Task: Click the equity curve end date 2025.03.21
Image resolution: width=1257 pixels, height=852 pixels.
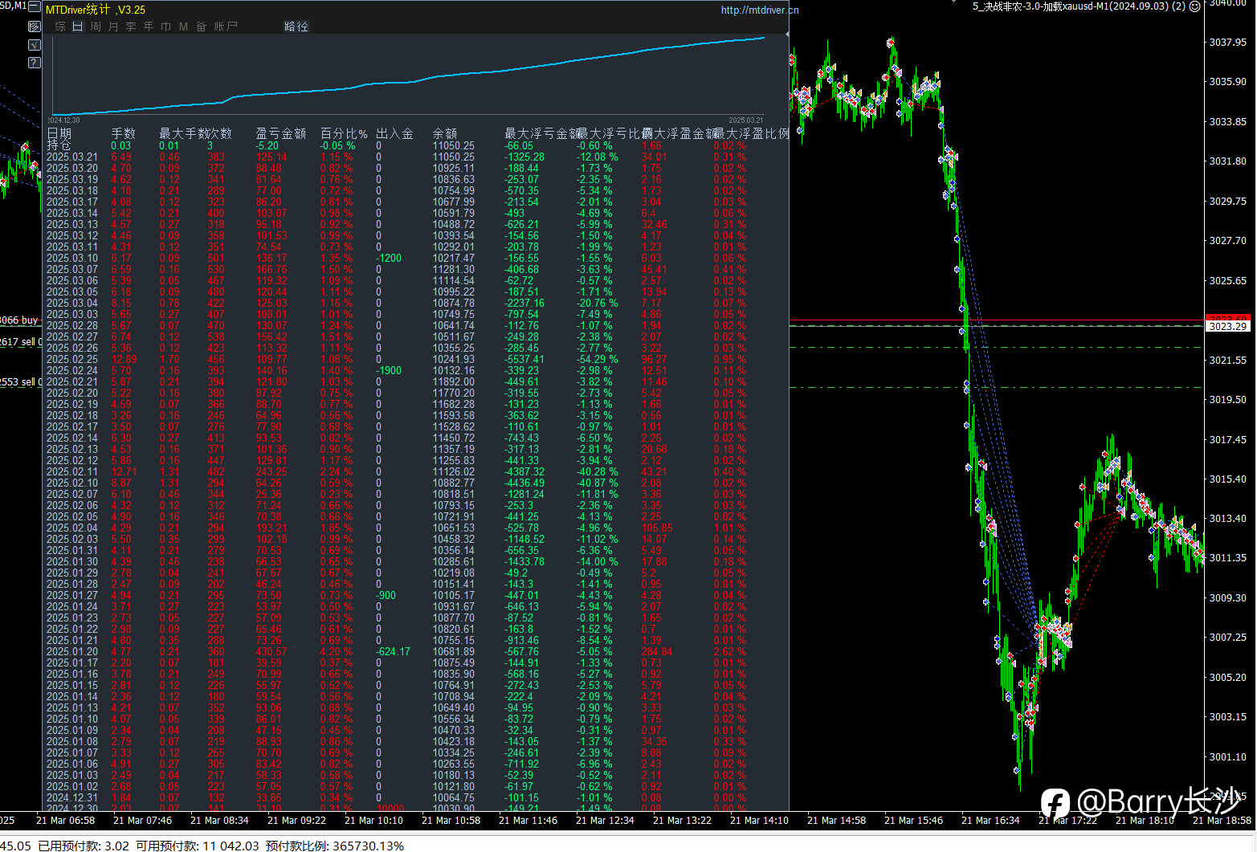Action: (746, 120)
